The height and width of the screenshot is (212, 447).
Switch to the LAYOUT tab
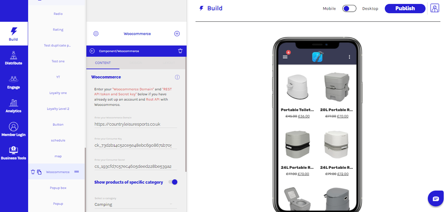(169, 63)
